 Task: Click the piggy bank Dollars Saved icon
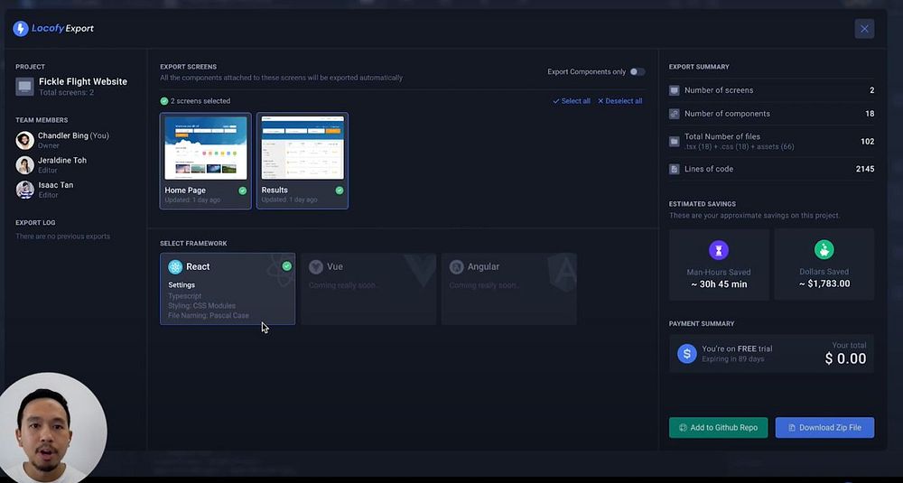point(824,250)
